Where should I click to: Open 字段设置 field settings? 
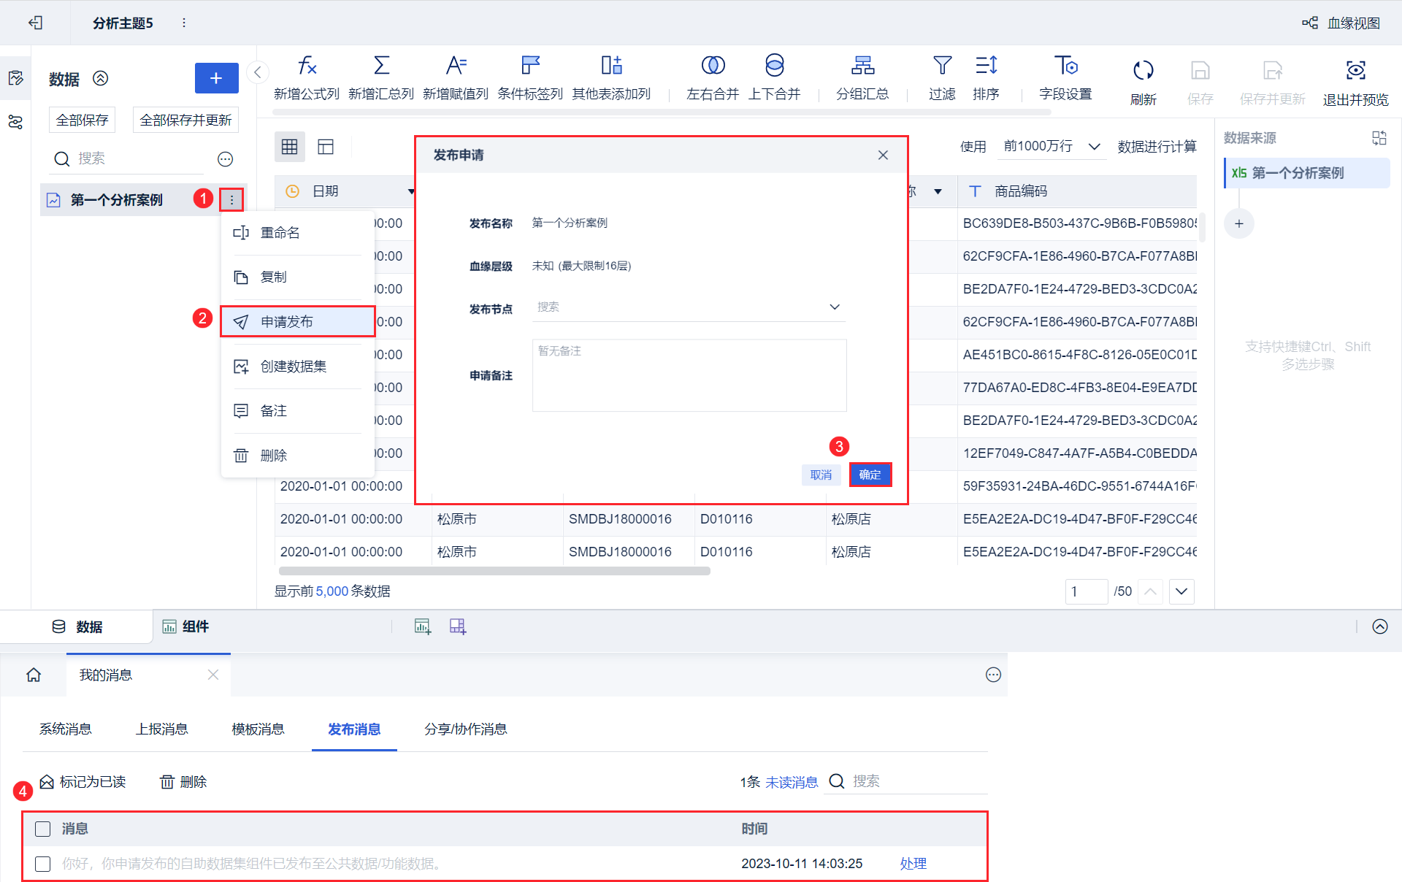[1065, 66]
